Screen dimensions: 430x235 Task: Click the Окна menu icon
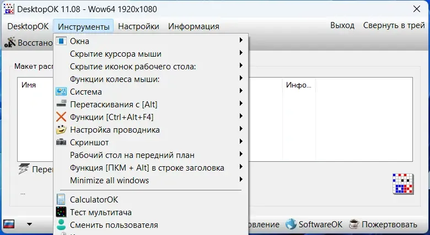coord(61,41)
